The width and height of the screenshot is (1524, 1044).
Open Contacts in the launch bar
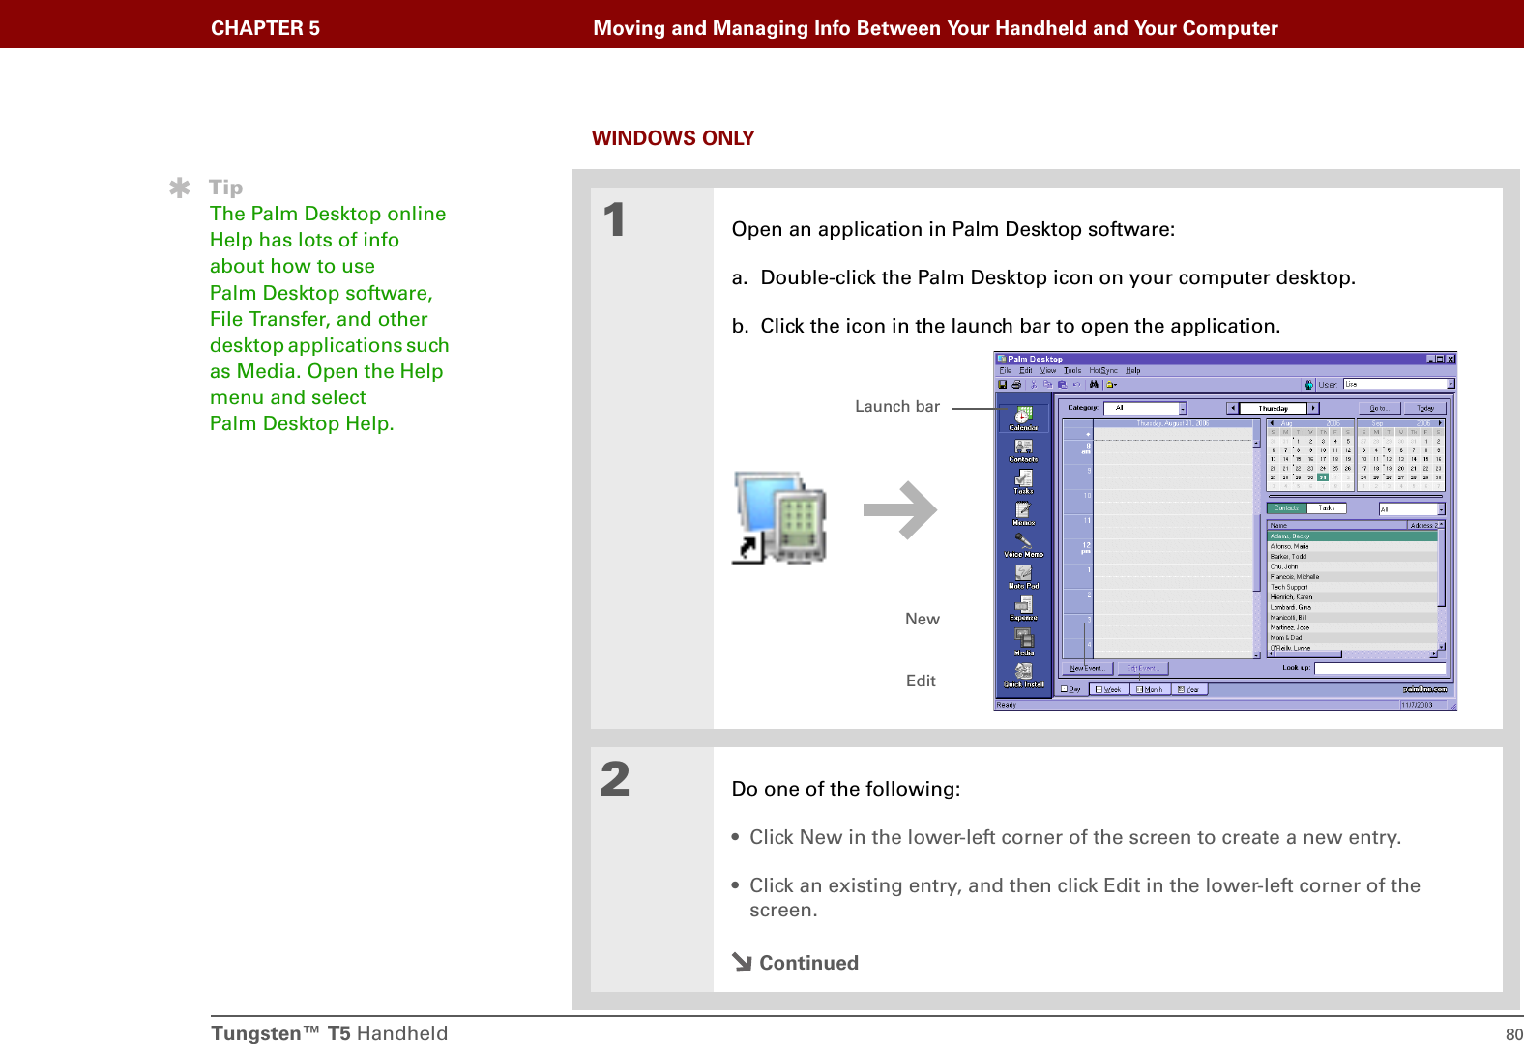pos(1023,450)
